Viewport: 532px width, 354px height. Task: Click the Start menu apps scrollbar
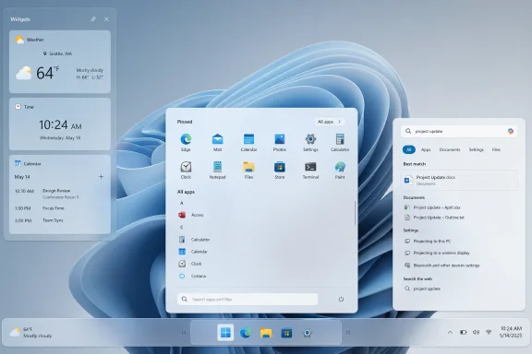pyautogui.click(x=356, y=213)
